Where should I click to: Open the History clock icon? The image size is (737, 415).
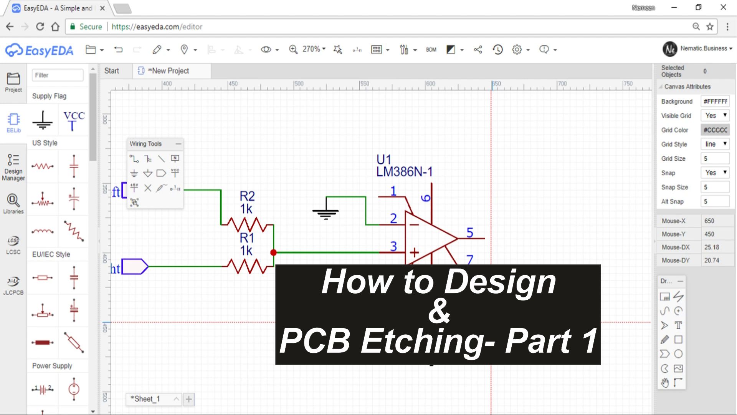click(x=497, y=49)
